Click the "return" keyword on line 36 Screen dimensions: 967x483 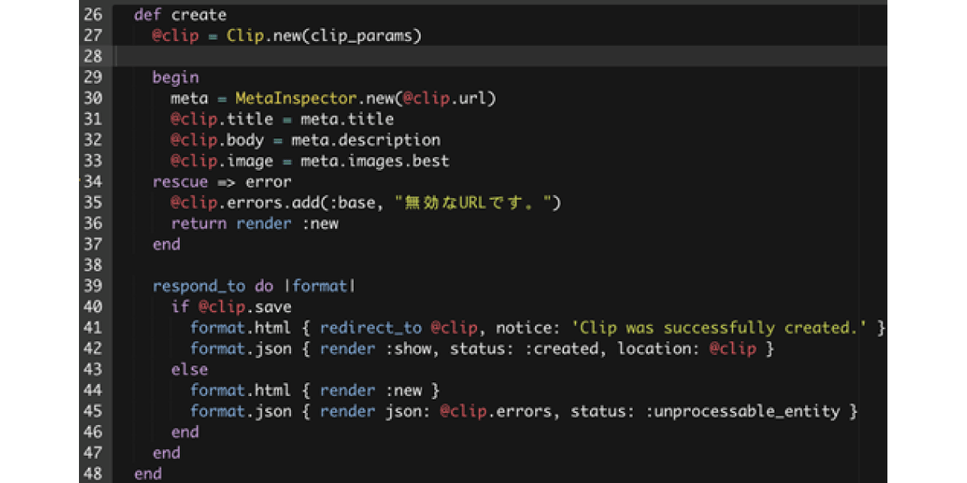[199, 224]
